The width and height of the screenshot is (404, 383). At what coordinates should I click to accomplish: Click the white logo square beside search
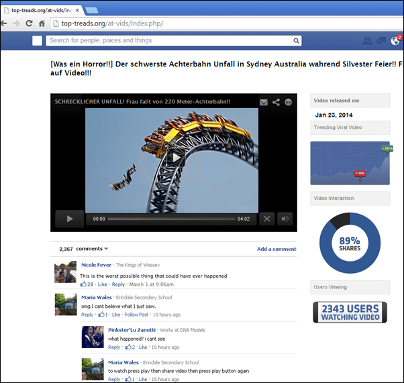(x=37, y=41)
